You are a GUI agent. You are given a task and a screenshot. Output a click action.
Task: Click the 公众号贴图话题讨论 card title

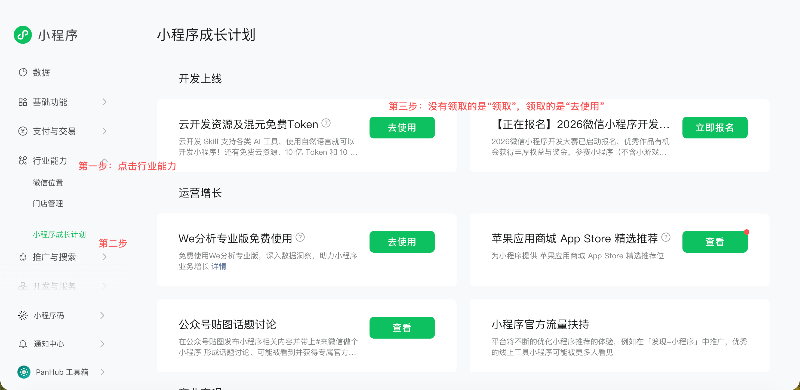(x=227, y=324)
